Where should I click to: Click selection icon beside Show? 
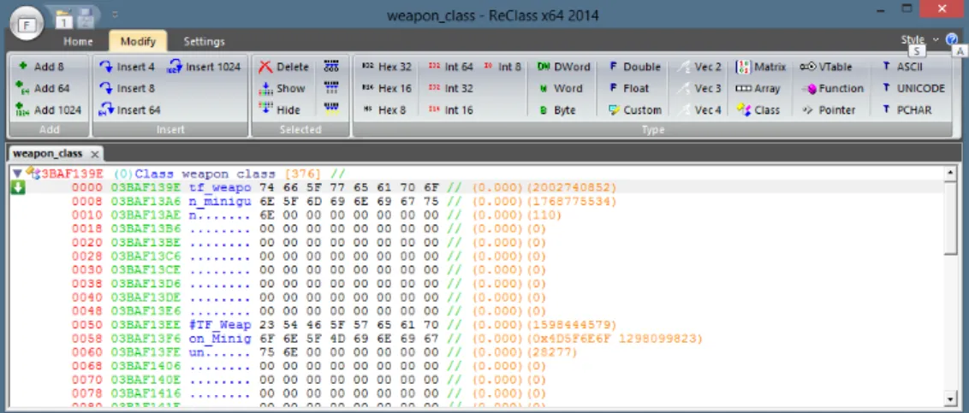click(x=332, y=88)
